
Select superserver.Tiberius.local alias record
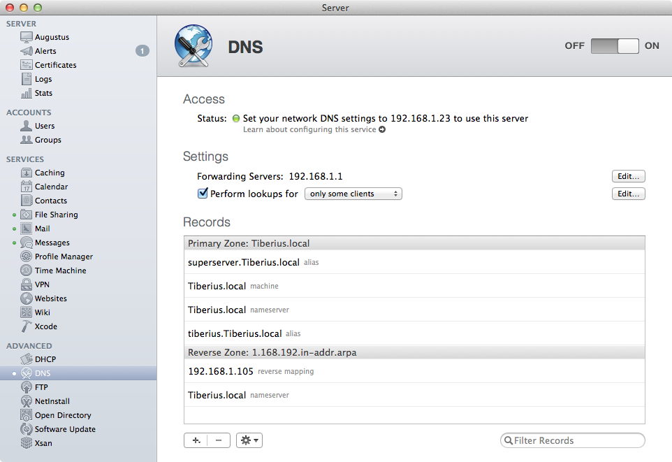coord(414,262)
